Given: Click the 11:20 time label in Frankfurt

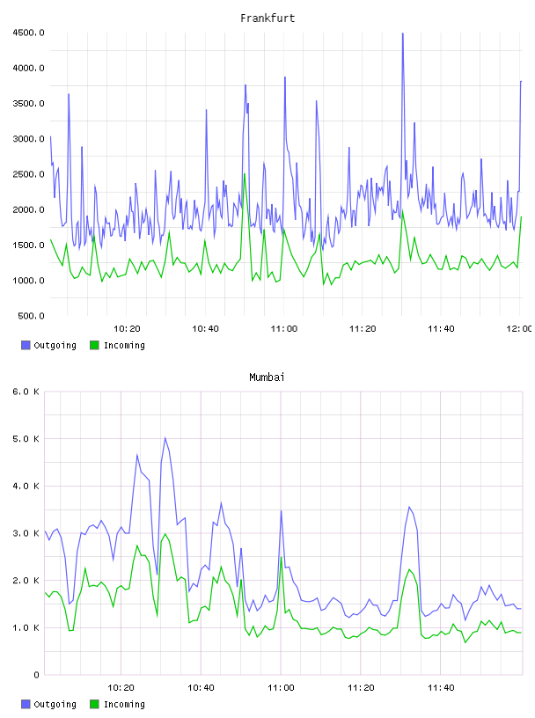Looking at the screenshot, I should tap(363, 329).
